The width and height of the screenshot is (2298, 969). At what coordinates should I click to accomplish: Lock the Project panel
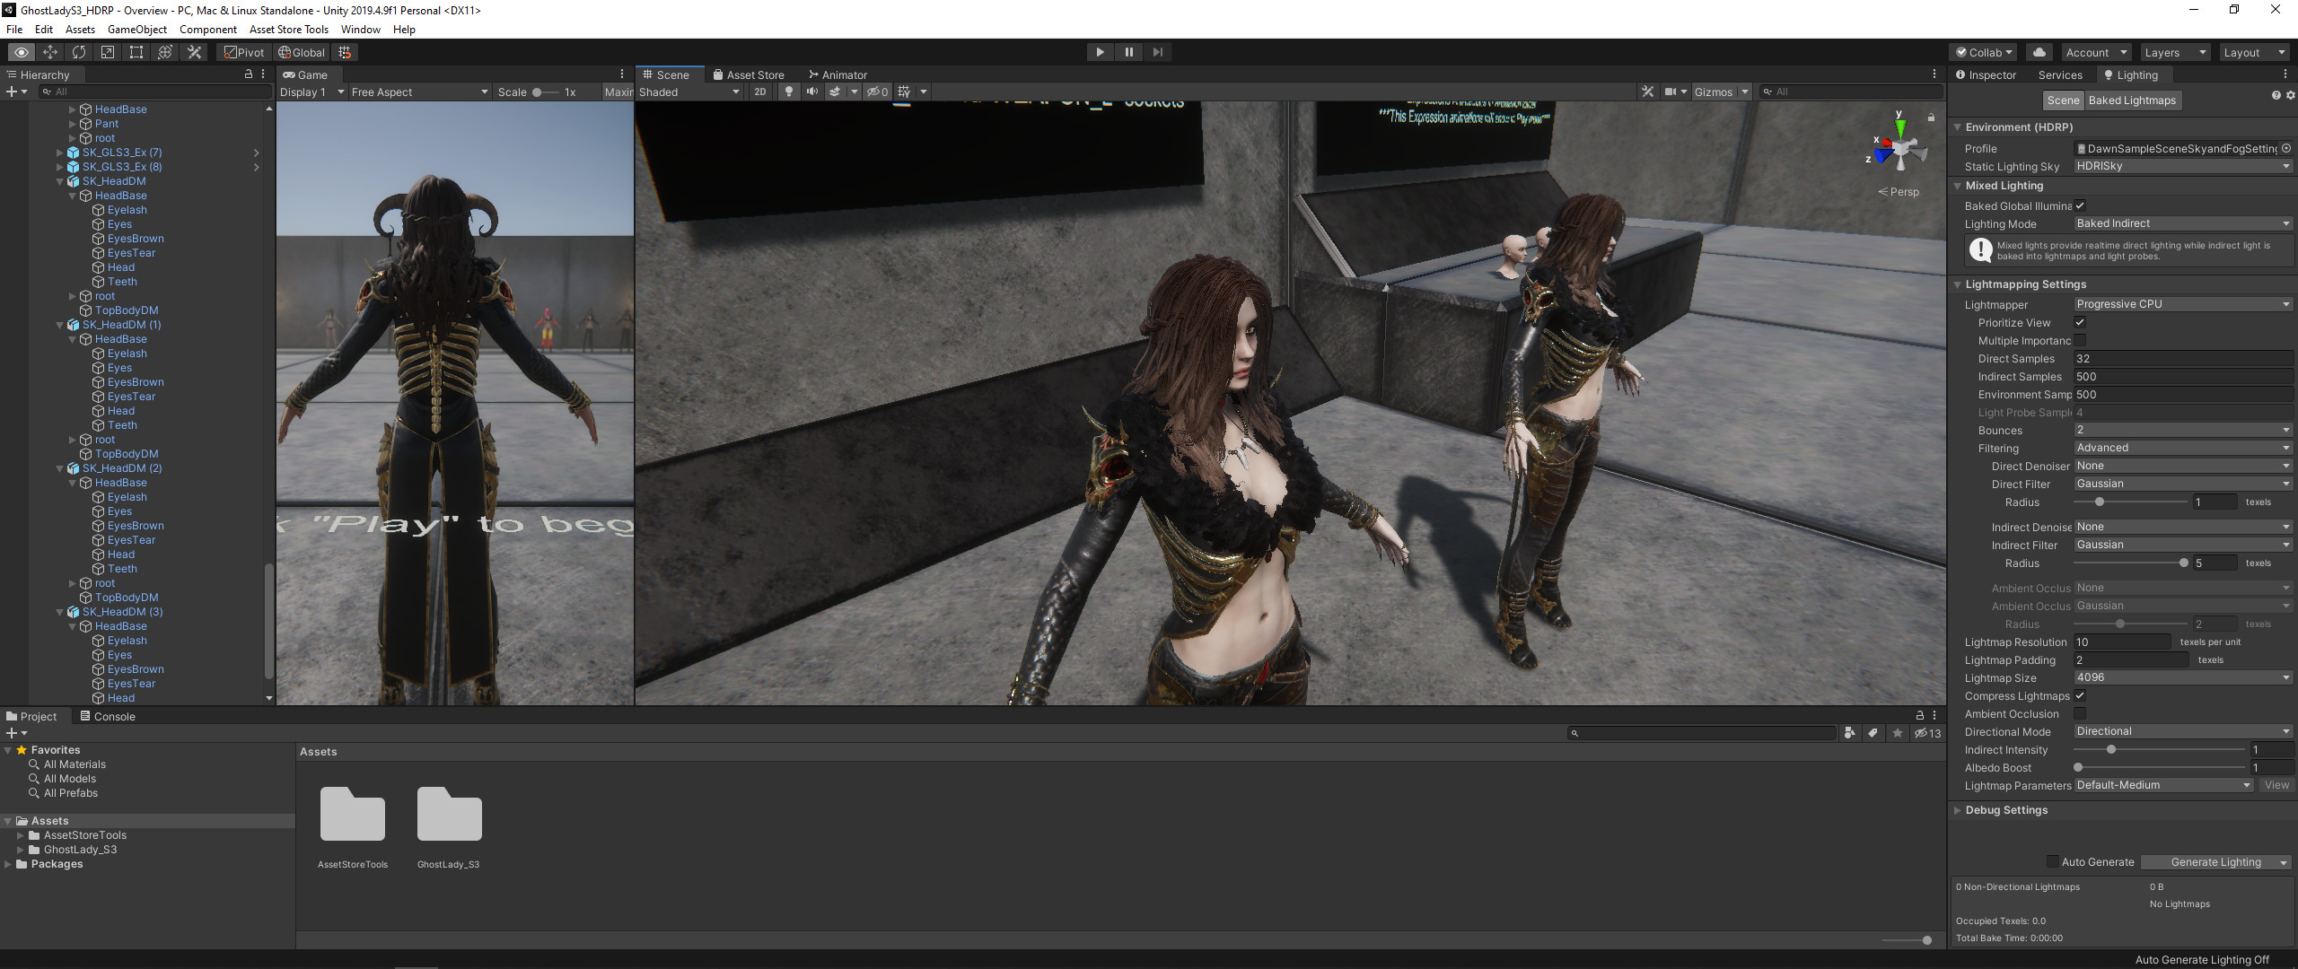[1920, 716]
